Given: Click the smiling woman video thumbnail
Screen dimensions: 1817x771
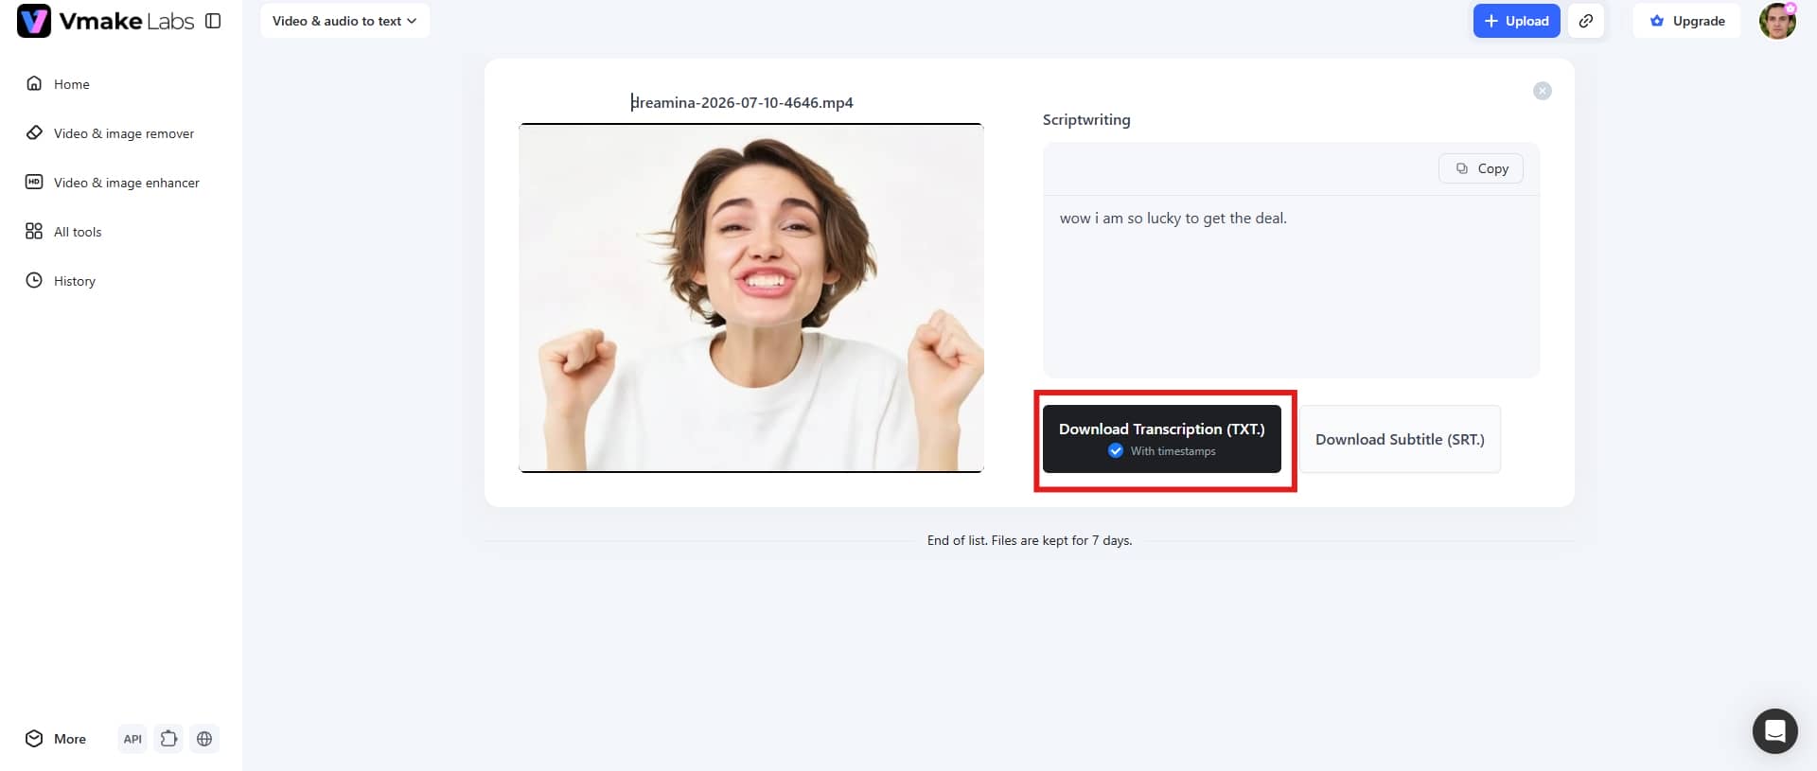Looking at the screenshot, I should coord(751,298).
